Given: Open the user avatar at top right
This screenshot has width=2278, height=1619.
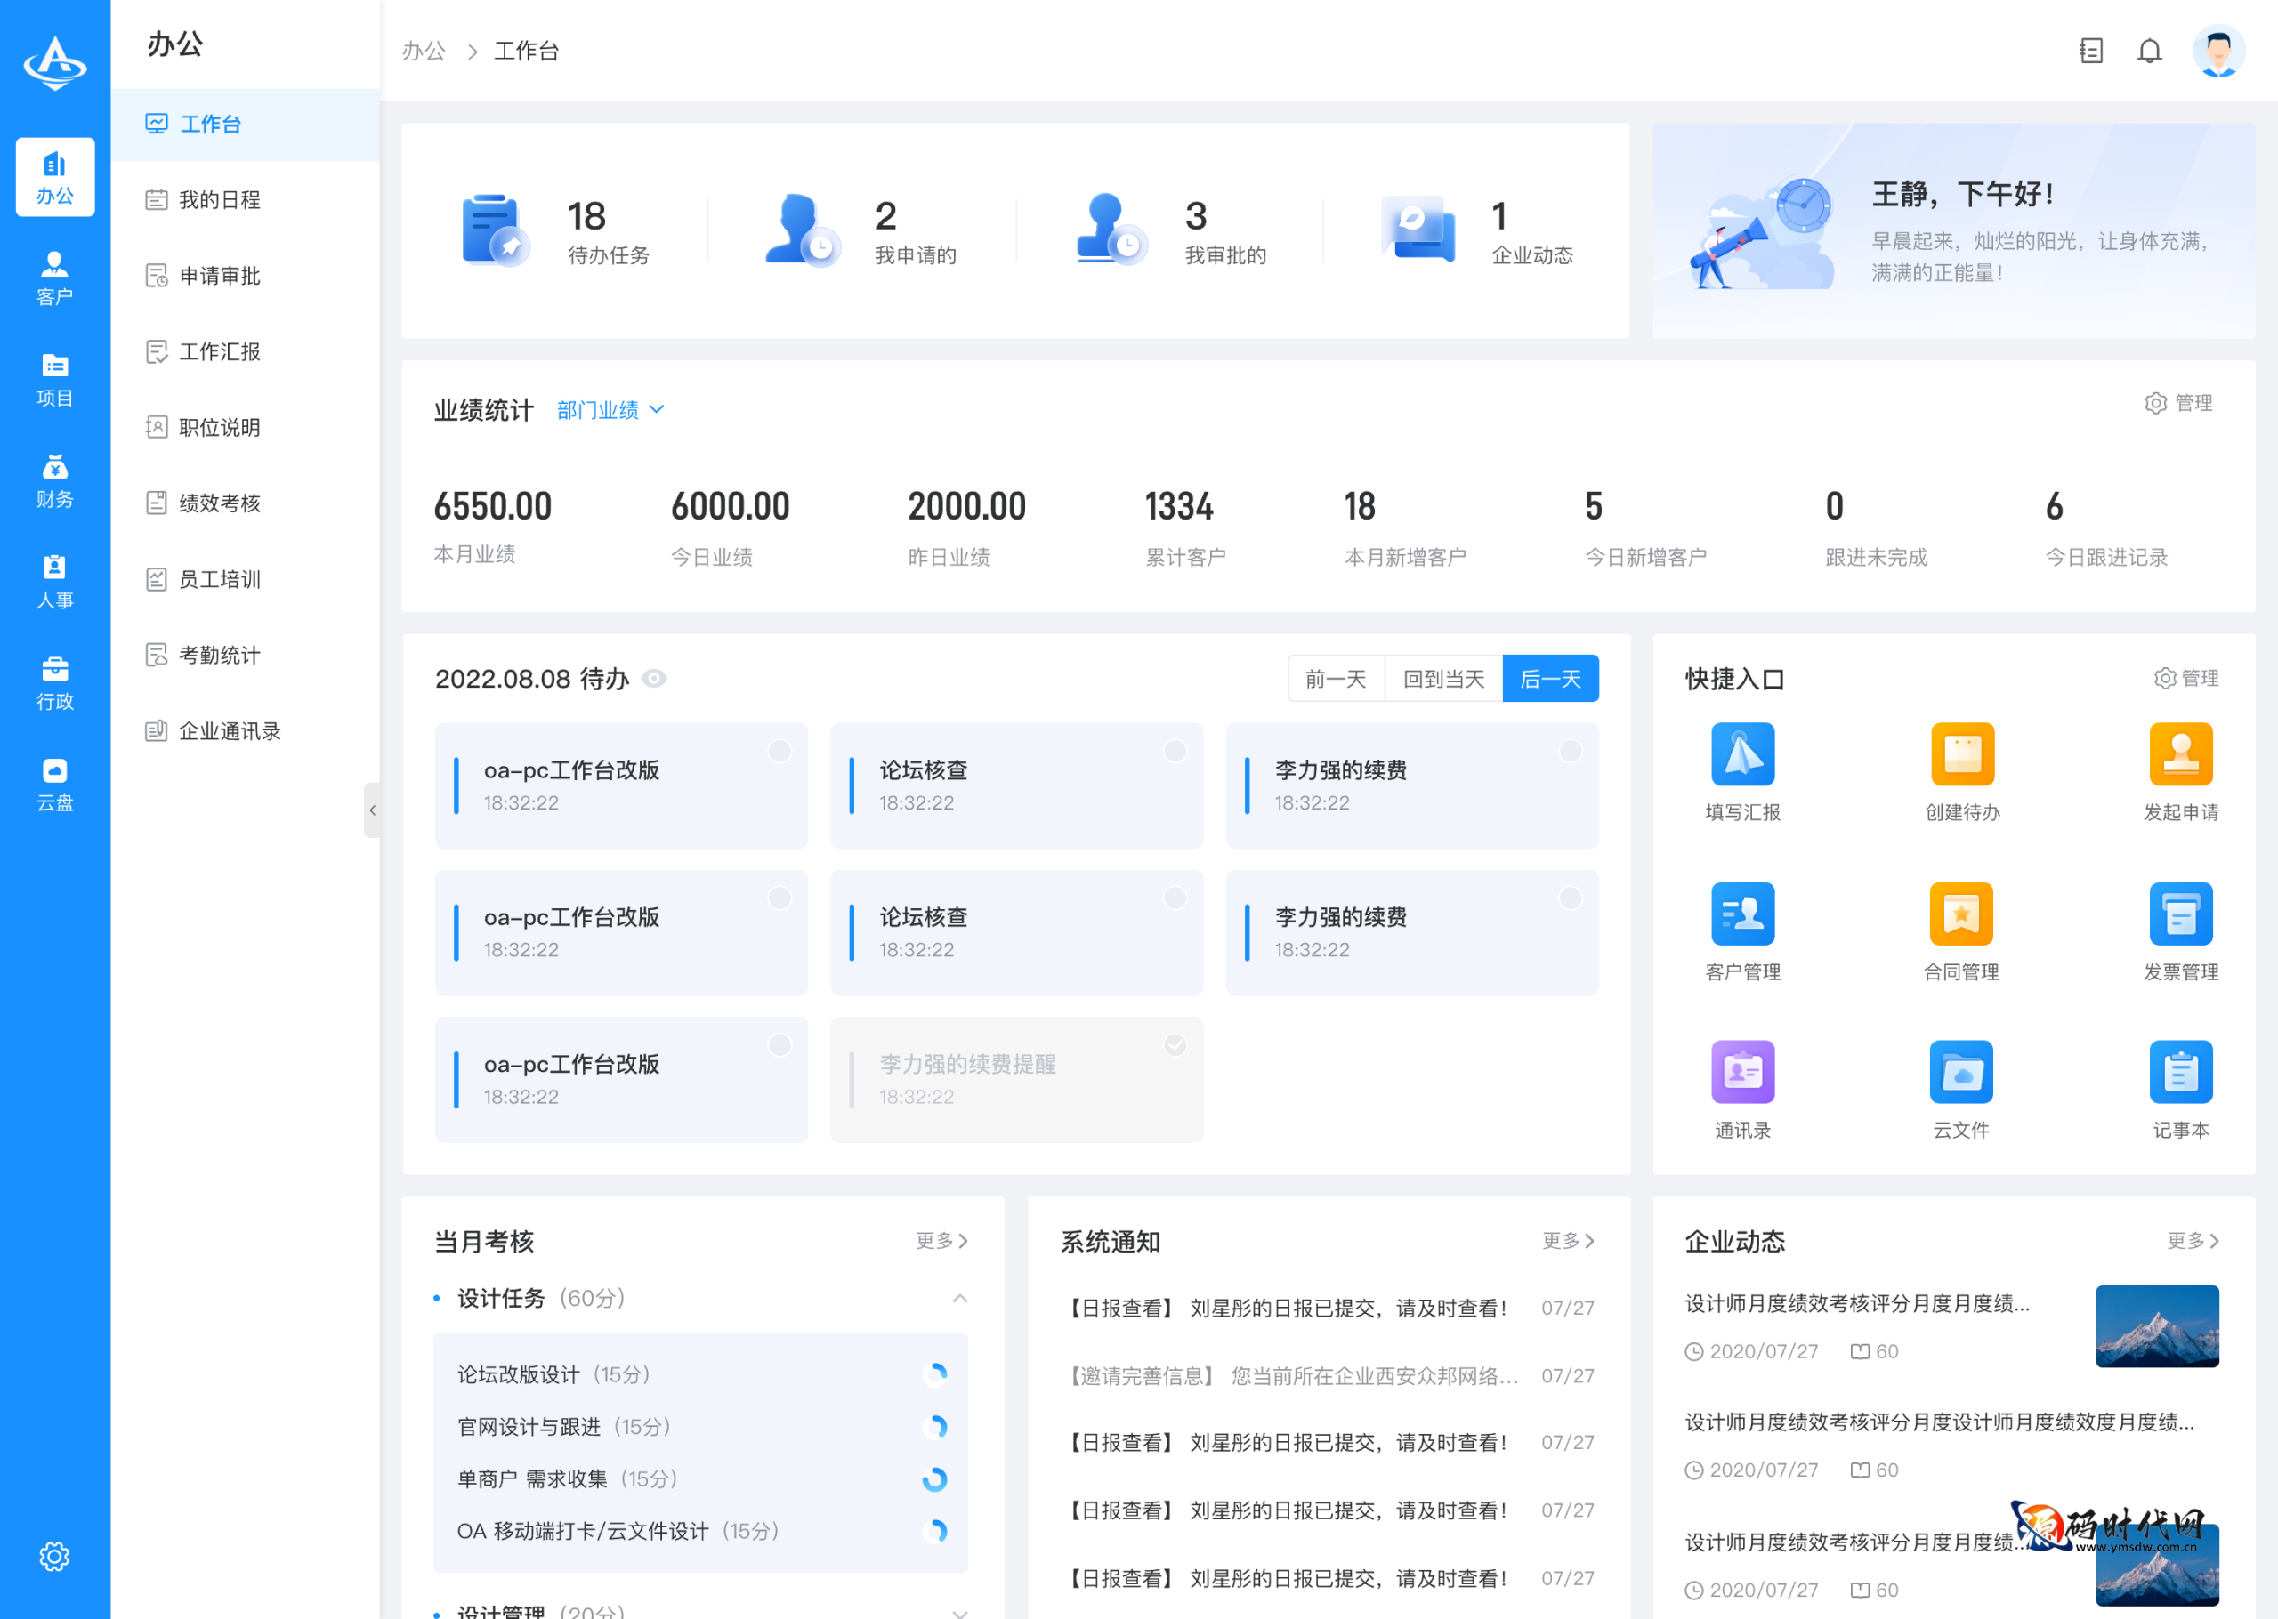Looking at the screenshot, I should 2219,51.
